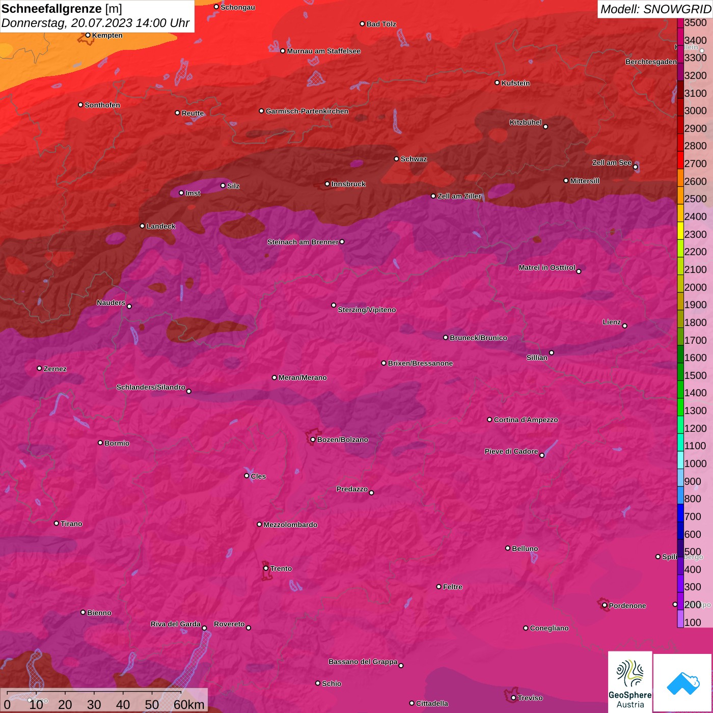The height and width of the screenshot is (713, 713).
Task: Click the Feltre marker dot
Action: [438, 587]
